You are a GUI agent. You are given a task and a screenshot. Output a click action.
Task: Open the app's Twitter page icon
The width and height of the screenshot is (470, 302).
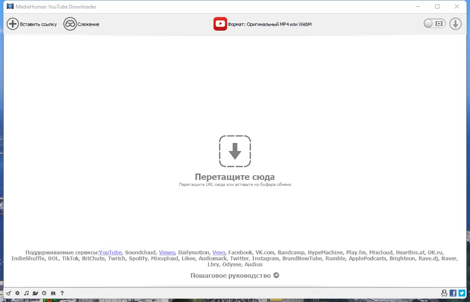click(x=461, y=293)
